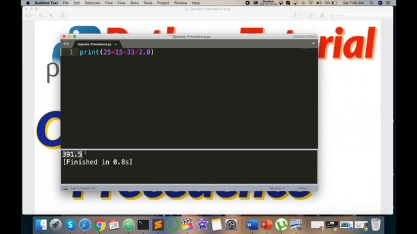Click the Preview window search field
This screenshot has height=234, width=417.
[x=360, y=16]
